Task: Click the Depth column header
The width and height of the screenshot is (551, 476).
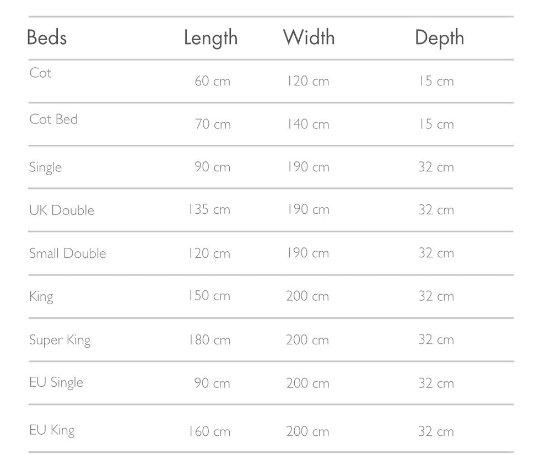Action: (x=439, y=38)
